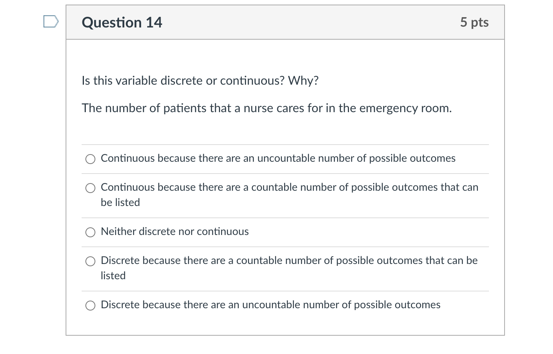Click the 'Neither discrete nor continuous' label text
The width and height of the screenshot is (553, 354).
point(175,232)
